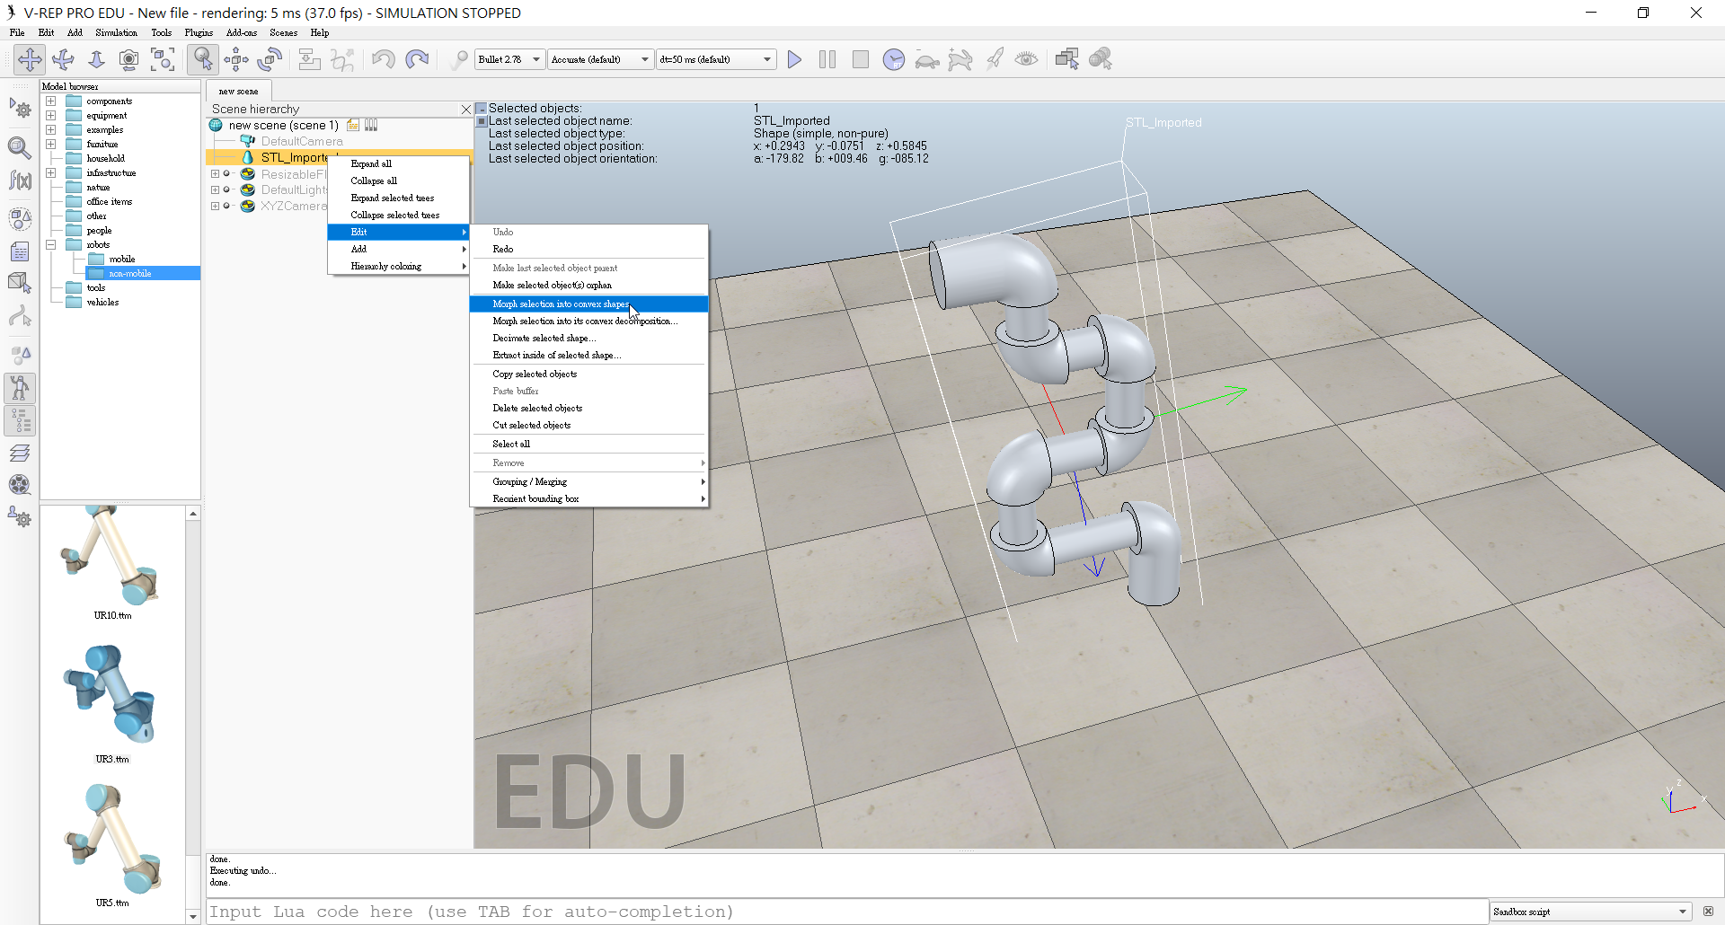Open calculation modules f(x) icon
The height and width of the screenshot is (925, 1725).
click(x=20, y=181)
